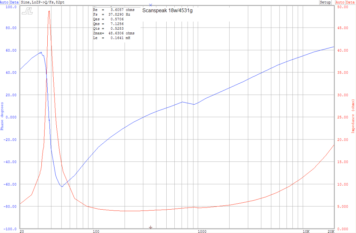Select the 'Qms = 7.1256' parameter line
Image resolution: width=356 pixels, height=233 pixels.
pyautogui.click(x=109, y=24)
